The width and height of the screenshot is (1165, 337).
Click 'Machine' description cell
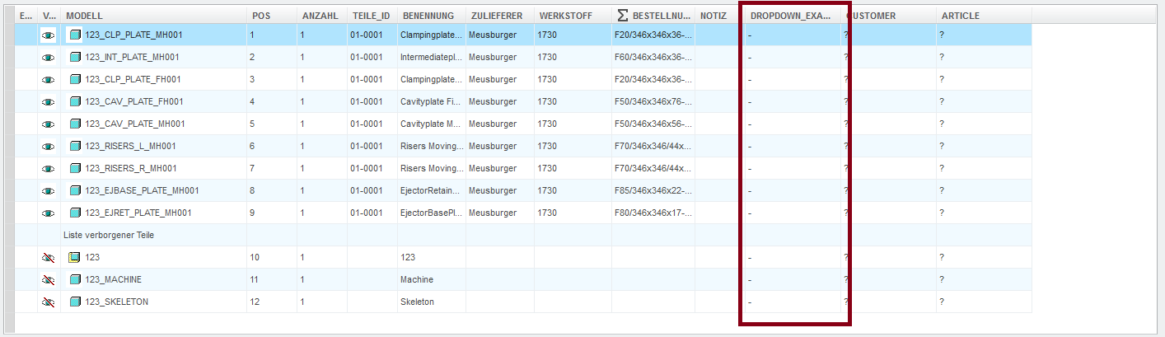(x=431, y=280)
